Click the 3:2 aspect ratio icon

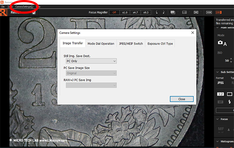[220, 94]
